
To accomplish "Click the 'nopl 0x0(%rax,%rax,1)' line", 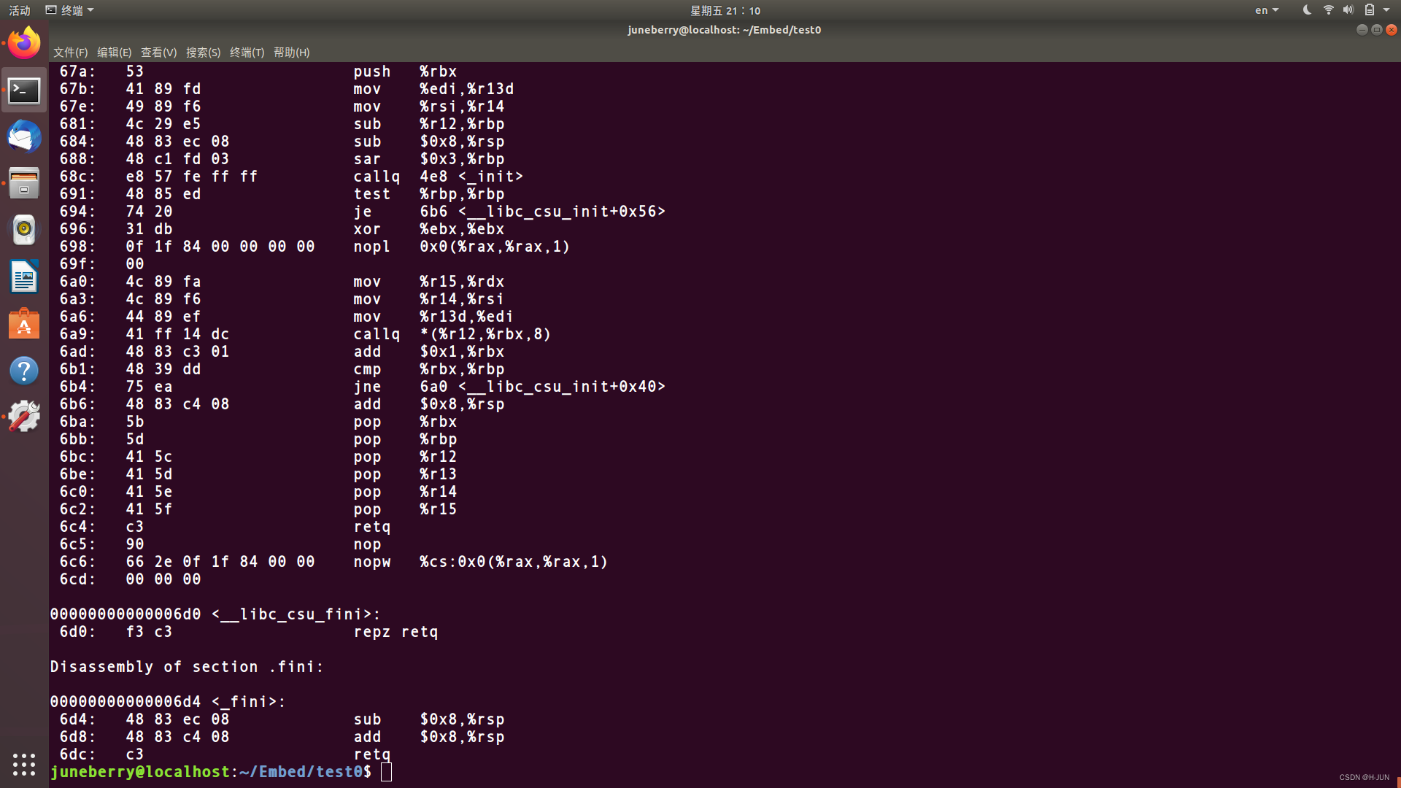I will 462,247.
